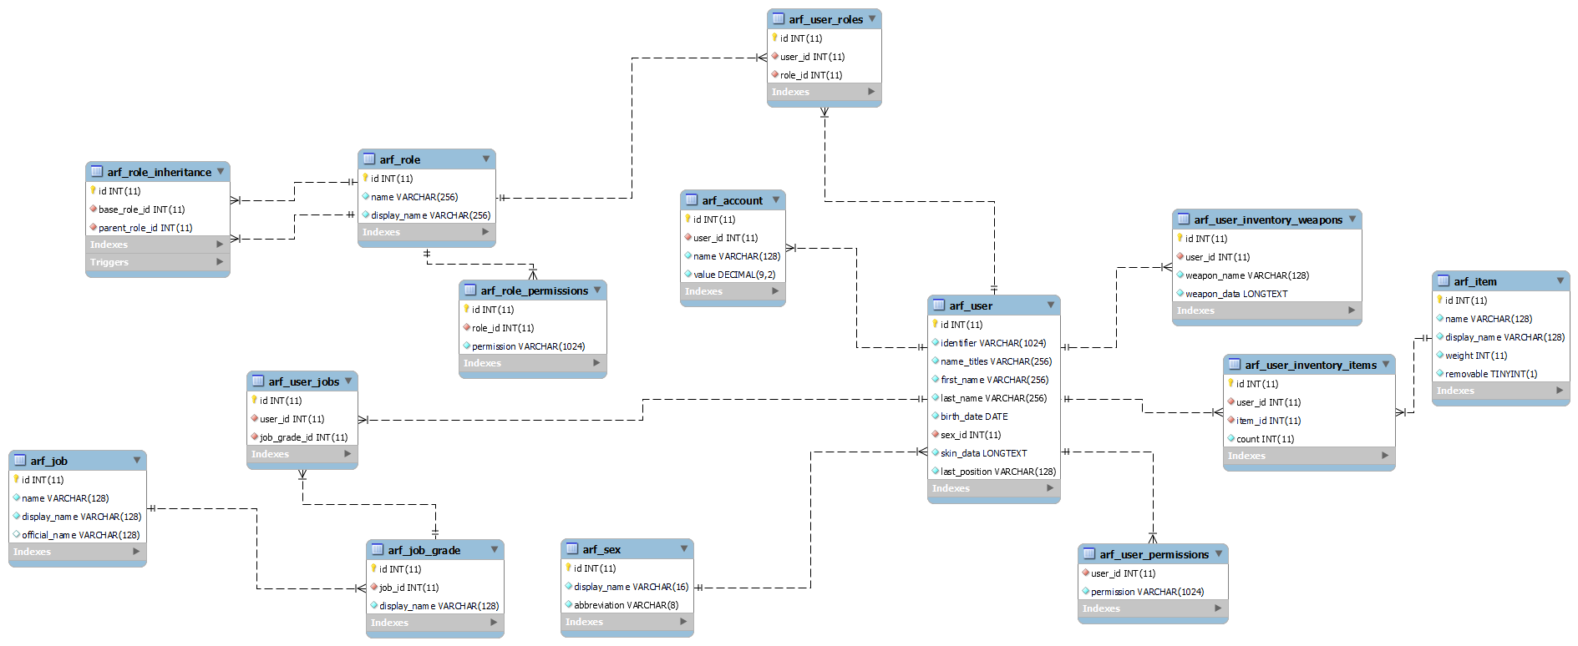Viewport: 1578px width, 646px height.
Task: Click column icon beside skin_data LONGTEXT
Action: (936, 452)
